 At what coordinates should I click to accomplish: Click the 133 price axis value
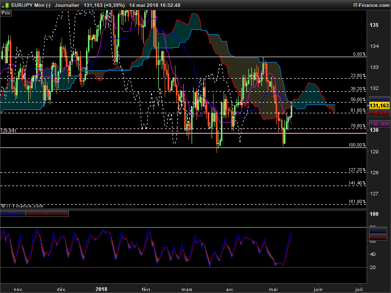374,67
